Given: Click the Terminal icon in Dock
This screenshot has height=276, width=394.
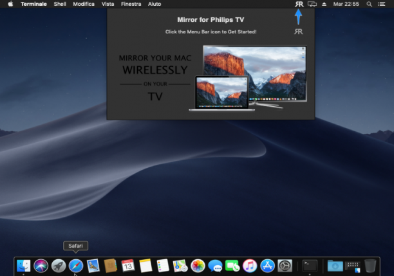Looking at the screenshot, I should [x=310, y=266].
